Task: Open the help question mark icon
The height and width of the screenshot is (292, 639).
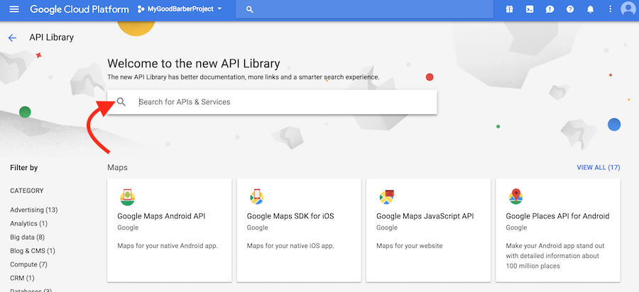Action: click(570, 9)
